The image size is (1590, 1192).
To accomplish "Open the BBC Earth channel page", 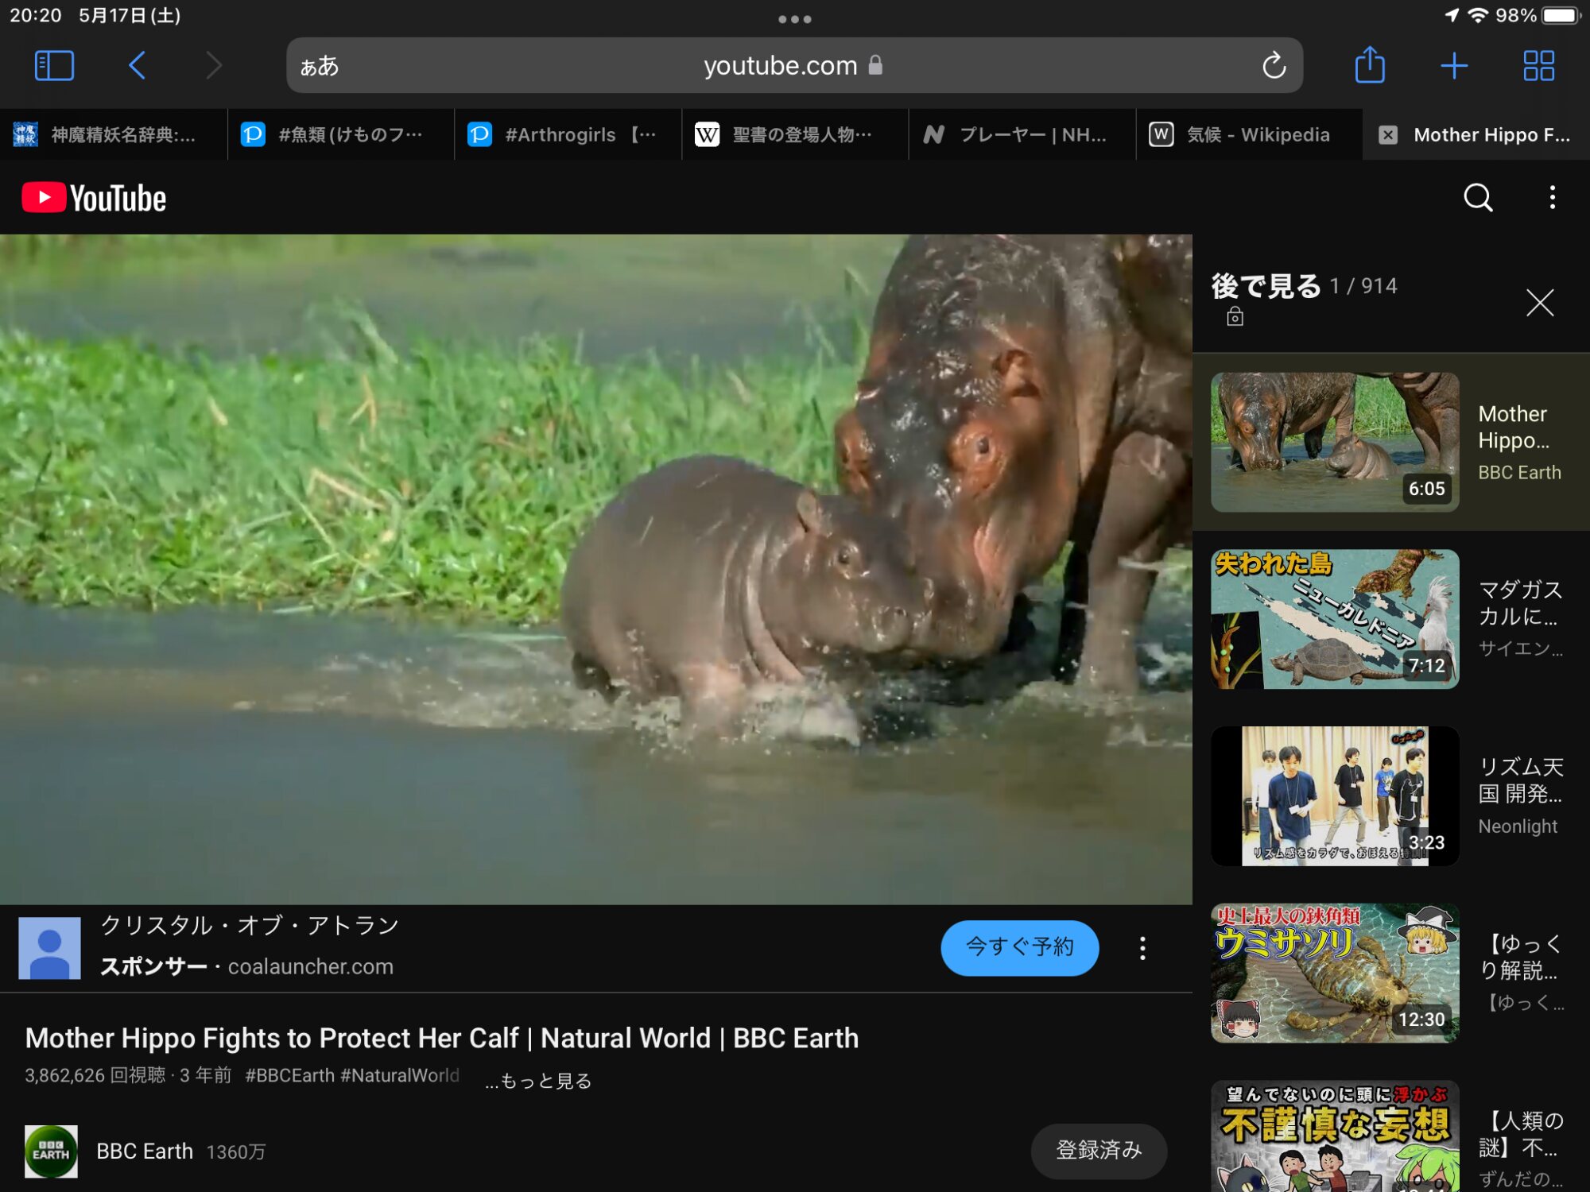I will point(143,1151).
